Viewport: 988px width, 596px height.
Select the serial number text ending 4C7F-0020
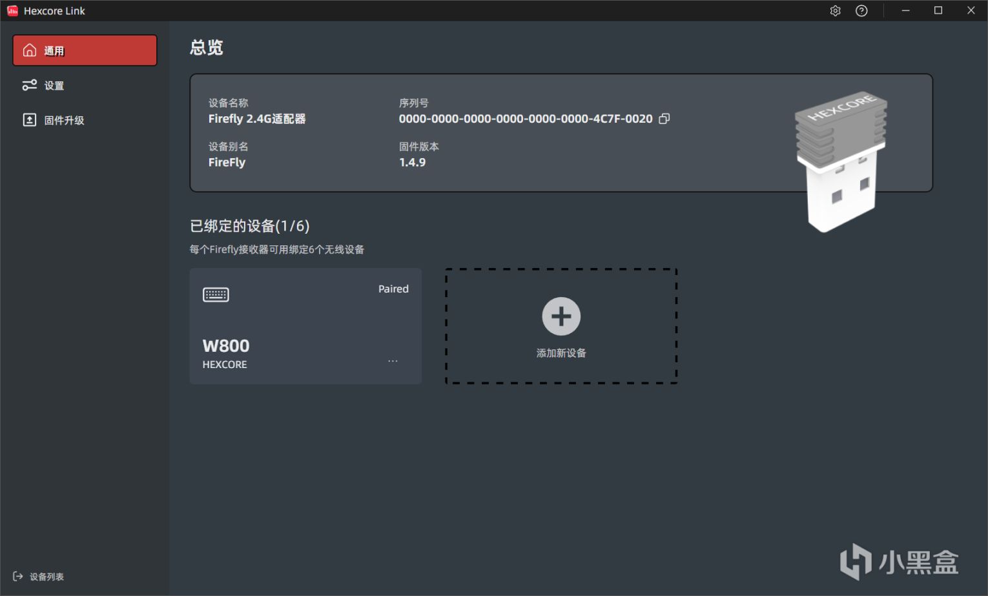click(526, 119)
